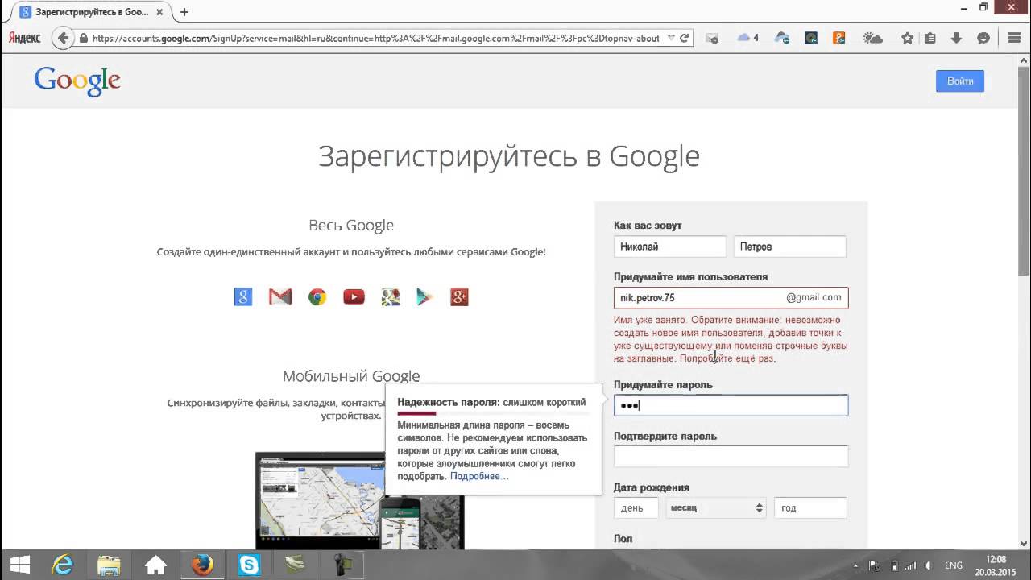Click the padlock site security icon
1031x580 pixels.
click(x=84, y=38)
